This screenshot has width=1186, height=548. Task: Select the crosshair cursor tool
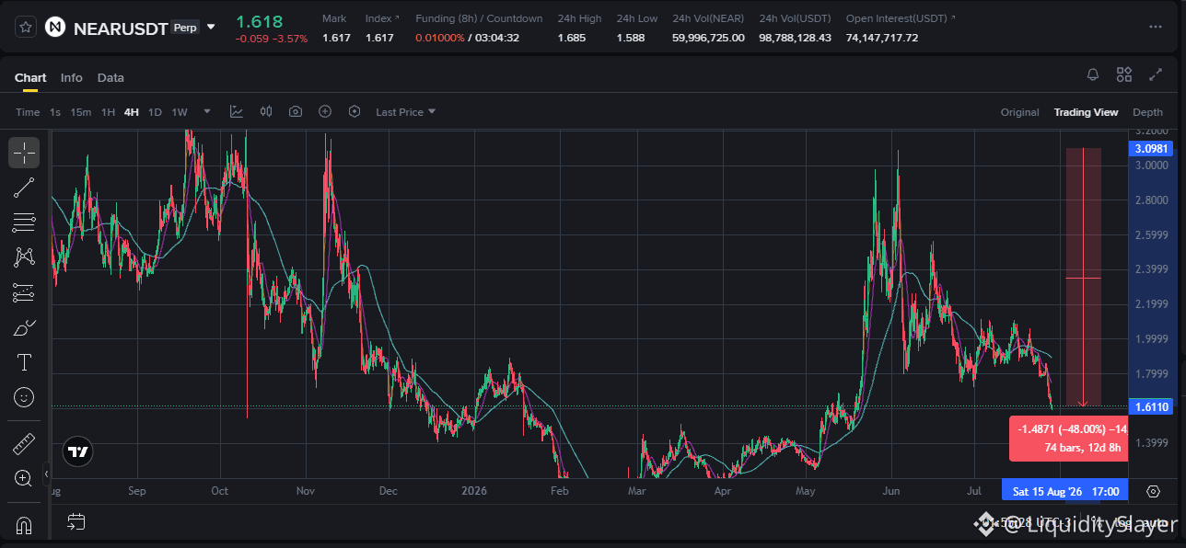24,153
